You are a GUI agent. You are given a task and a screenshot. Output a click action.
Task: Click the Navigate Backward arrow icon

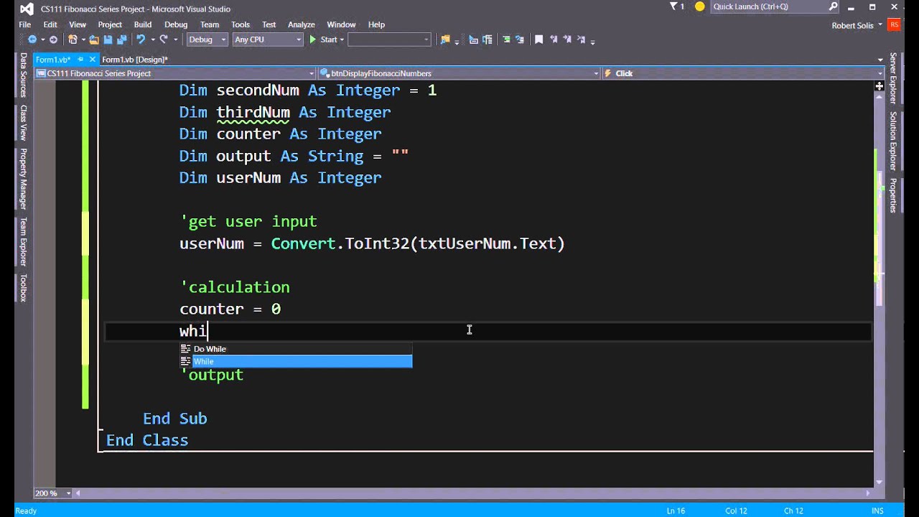32,39
